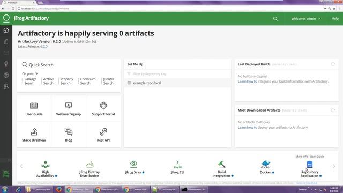343x193 pixels.
Task: Go to Checksum Search
Action: (x=88, y=81)
